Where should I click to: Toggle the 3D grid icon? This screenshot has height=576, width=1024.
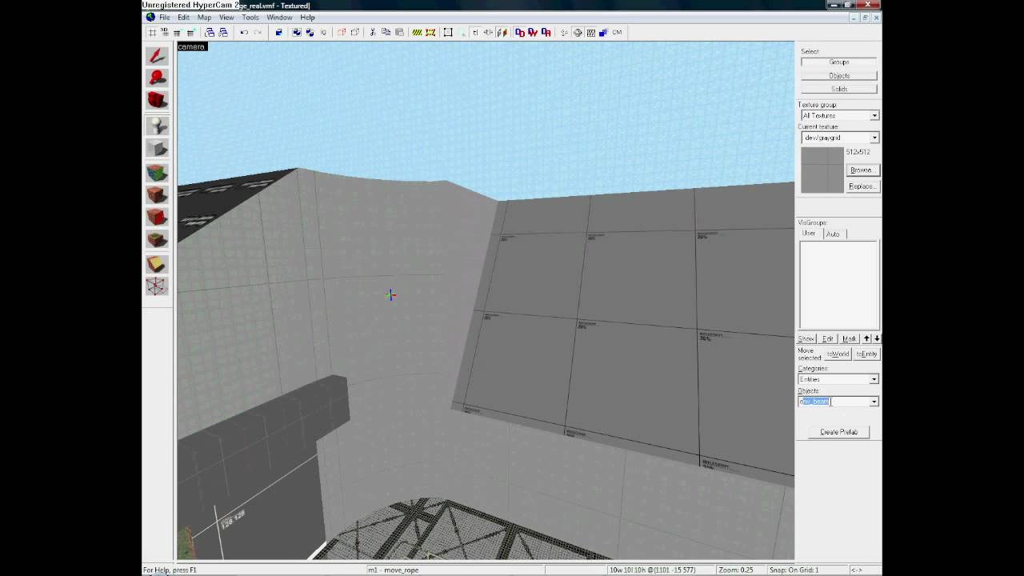[165, 32]
